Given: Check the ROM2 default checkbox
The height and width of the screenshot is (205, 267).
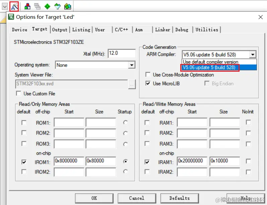Looking at the screenshot, I should 24,133.
